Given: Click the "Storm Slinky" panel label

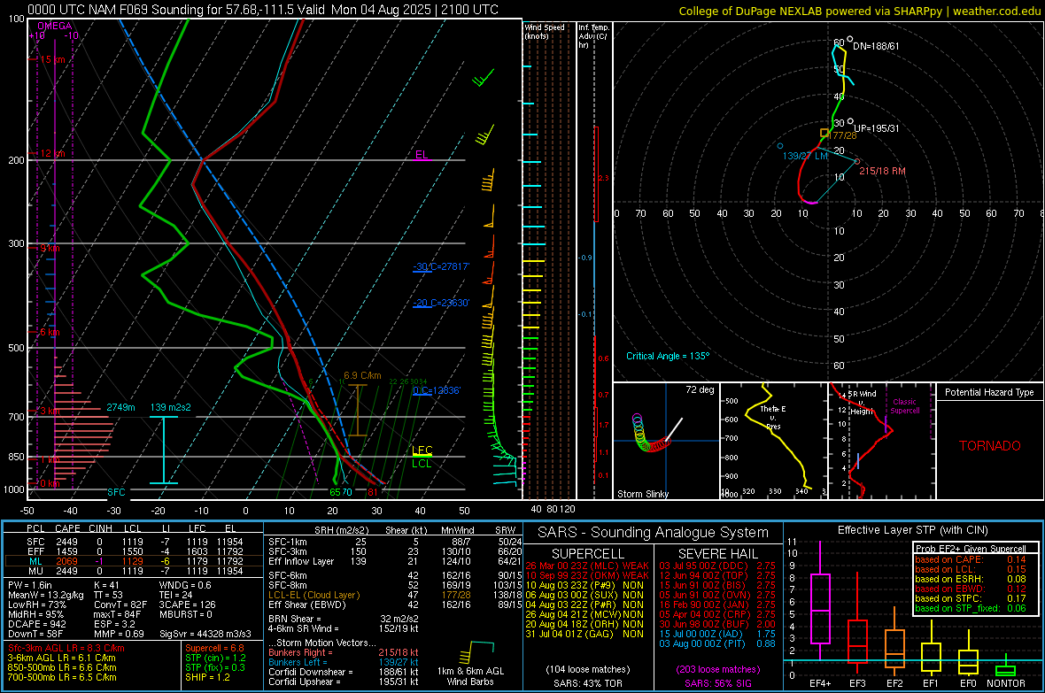Looking at the screenshot, I should [642, 494].
